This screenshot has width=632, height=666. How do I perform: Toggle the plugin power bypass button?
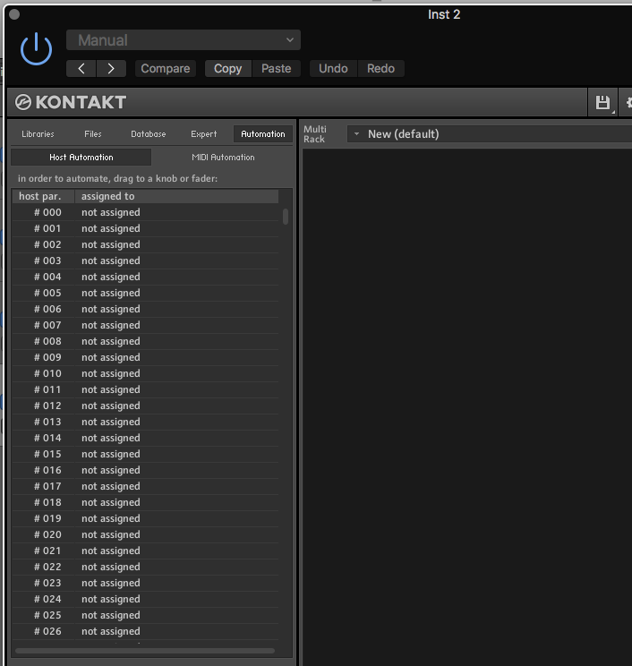click(x=37, y=49)
